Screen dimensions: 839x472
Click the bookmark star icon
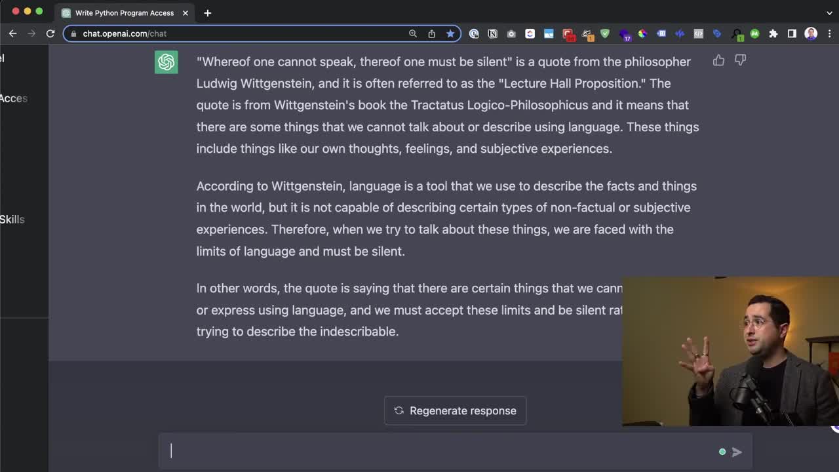pyautogui.click(x=450, y=33)
